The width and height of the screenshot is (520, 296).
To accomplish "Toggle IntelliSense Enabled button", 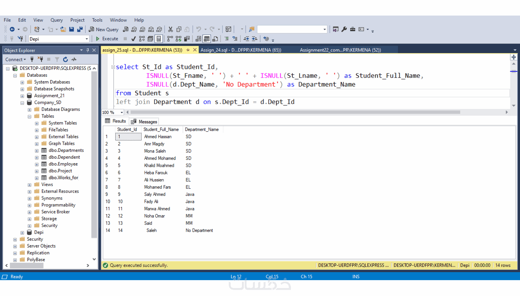I will [x=159, y=39].
